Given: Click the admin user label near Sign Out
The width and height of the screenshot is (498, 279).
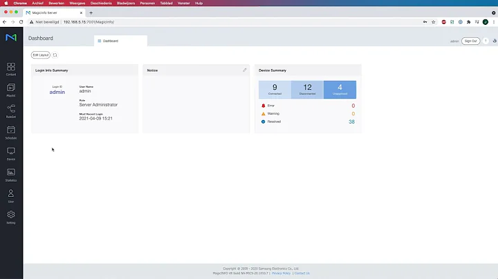Looking at the screenshot, I should coord(454,41).
